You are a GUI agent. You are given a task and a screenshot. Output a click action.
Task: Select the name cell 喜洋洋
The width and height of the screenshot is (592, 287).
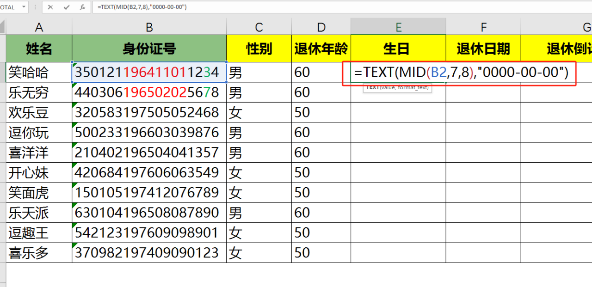click(x=39, y=153)
